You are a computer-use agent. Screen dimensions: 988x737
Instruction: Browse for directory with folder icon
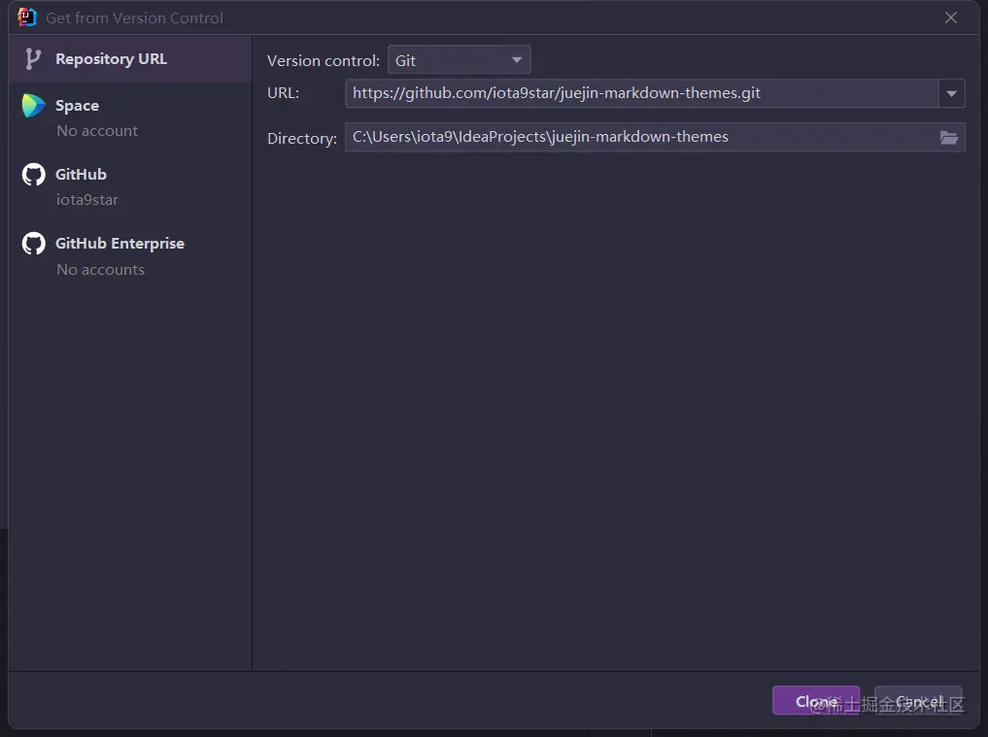tap(949, 137)
